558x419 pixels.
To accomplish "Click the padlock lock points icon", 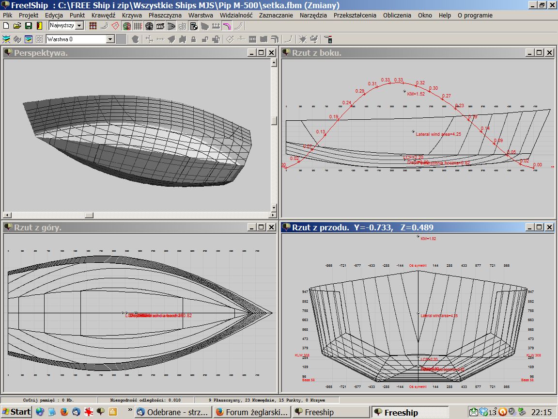I will [193, 39].
